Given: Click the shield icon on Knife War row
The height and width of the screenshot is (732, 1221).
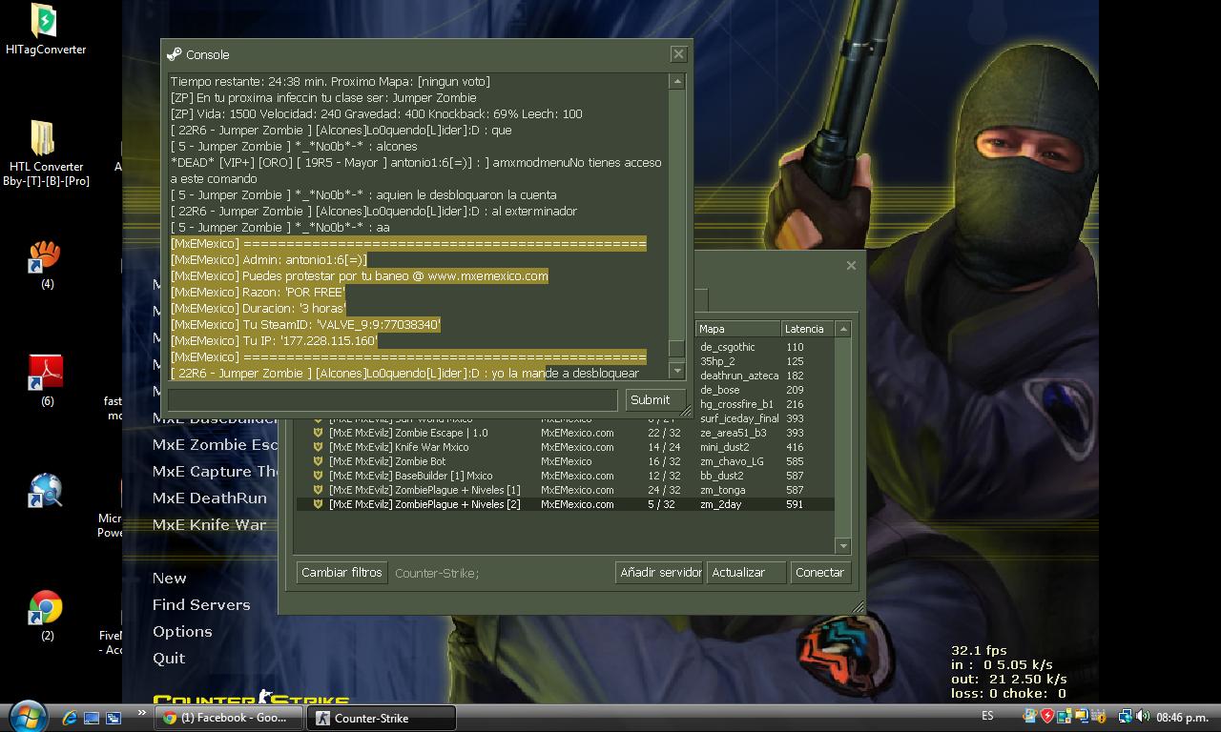Looking at the screenshot, I should pos(318,447).
